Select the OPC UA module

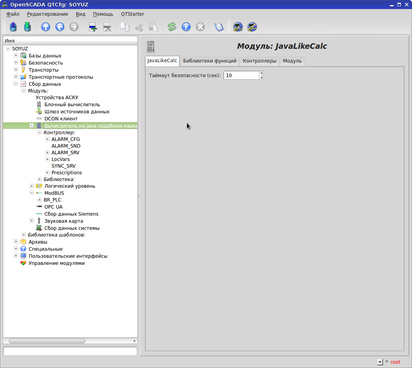pyautogui.click(x=54, y=207)
